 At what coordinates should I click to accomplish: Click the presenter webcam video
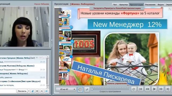(x=24, y=27)
